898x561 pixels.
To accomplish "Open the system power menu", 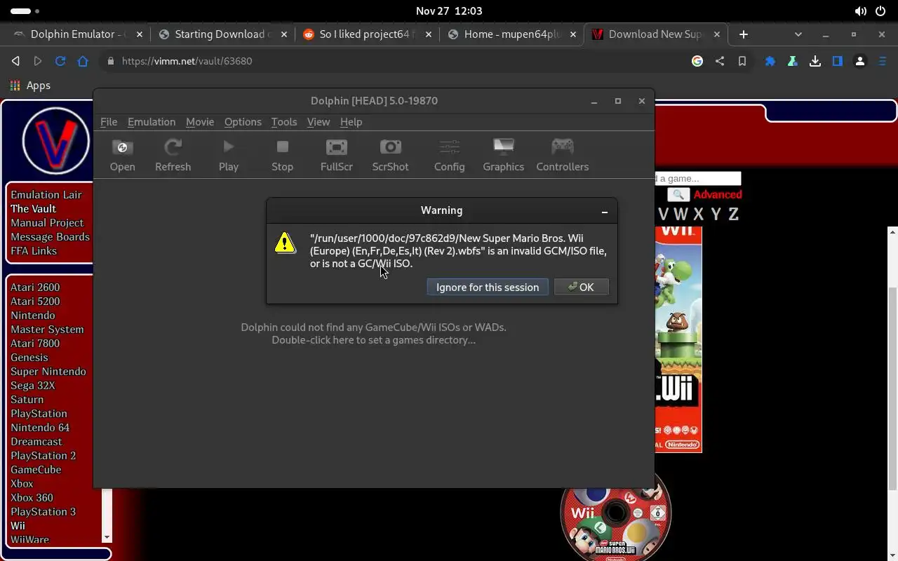I will (880, 11).
